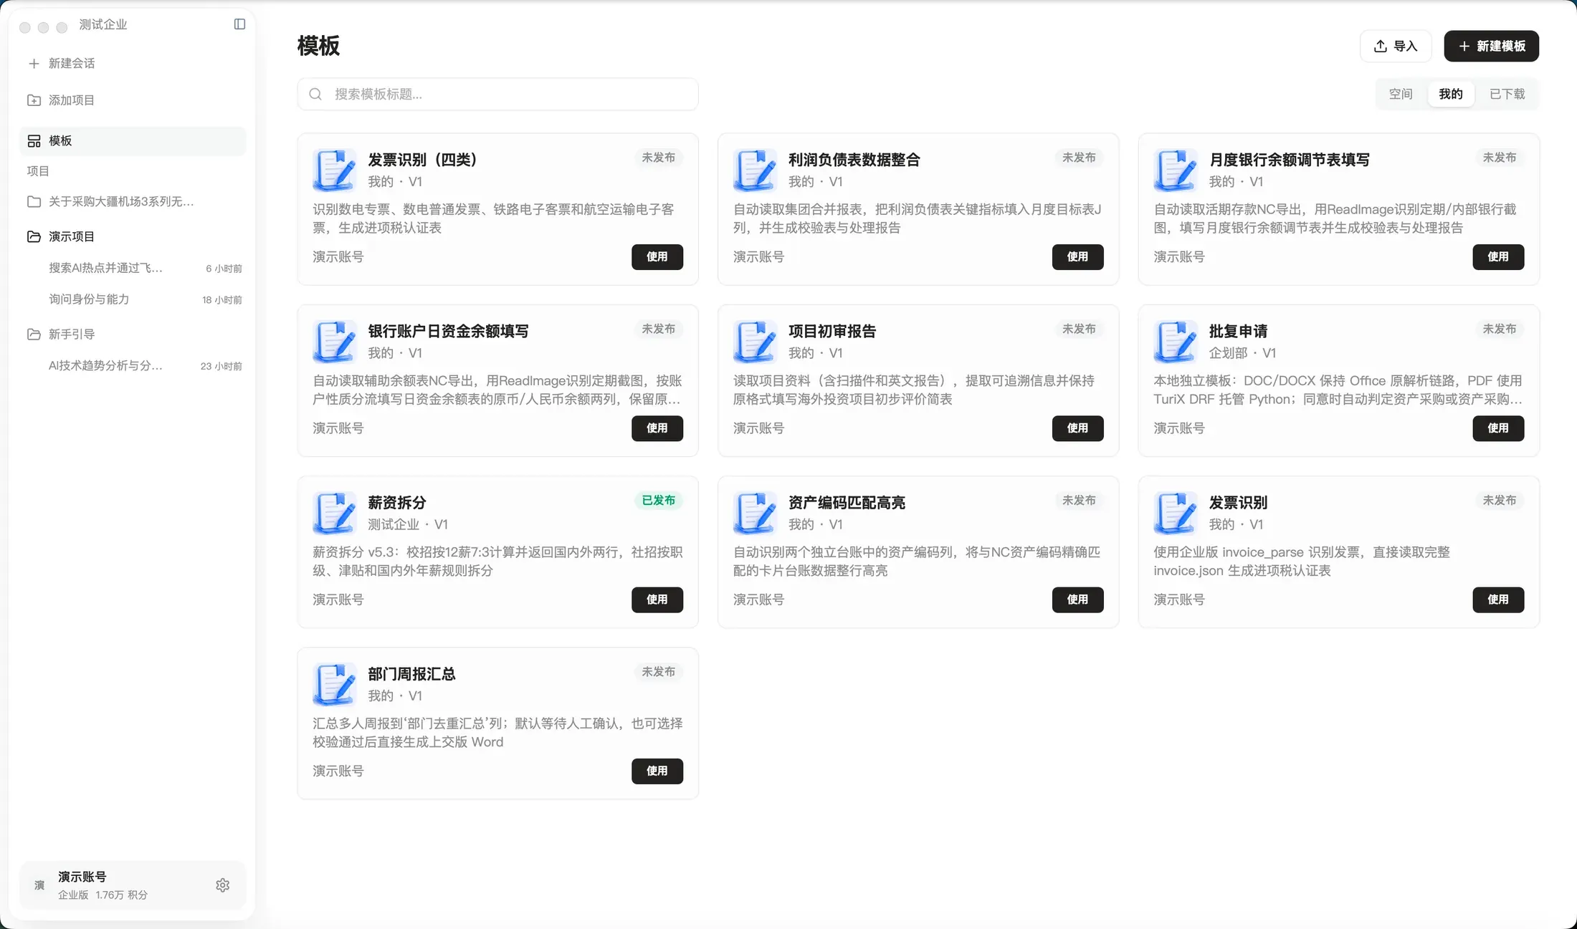Click the 发票识别 (invoice_parse) template icon
1577x929 pixels.
pos(1176,513)
